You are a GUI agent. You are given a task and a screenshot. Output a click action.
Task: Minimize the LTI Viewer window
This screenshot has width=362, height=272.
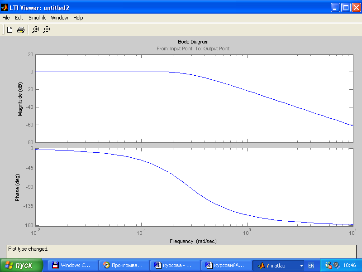point(335,8)
